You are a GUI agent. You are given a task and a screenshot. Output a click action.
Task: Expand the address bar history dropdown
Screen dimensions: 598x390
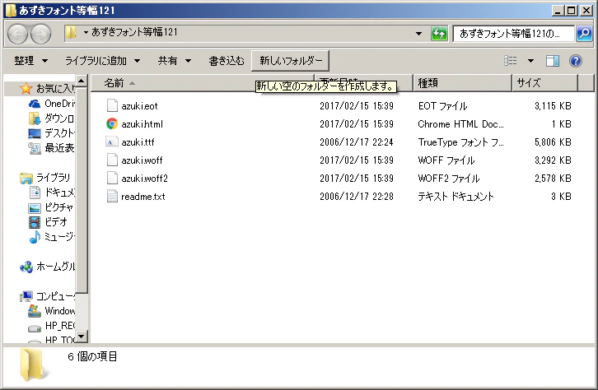tap(418, 34)
